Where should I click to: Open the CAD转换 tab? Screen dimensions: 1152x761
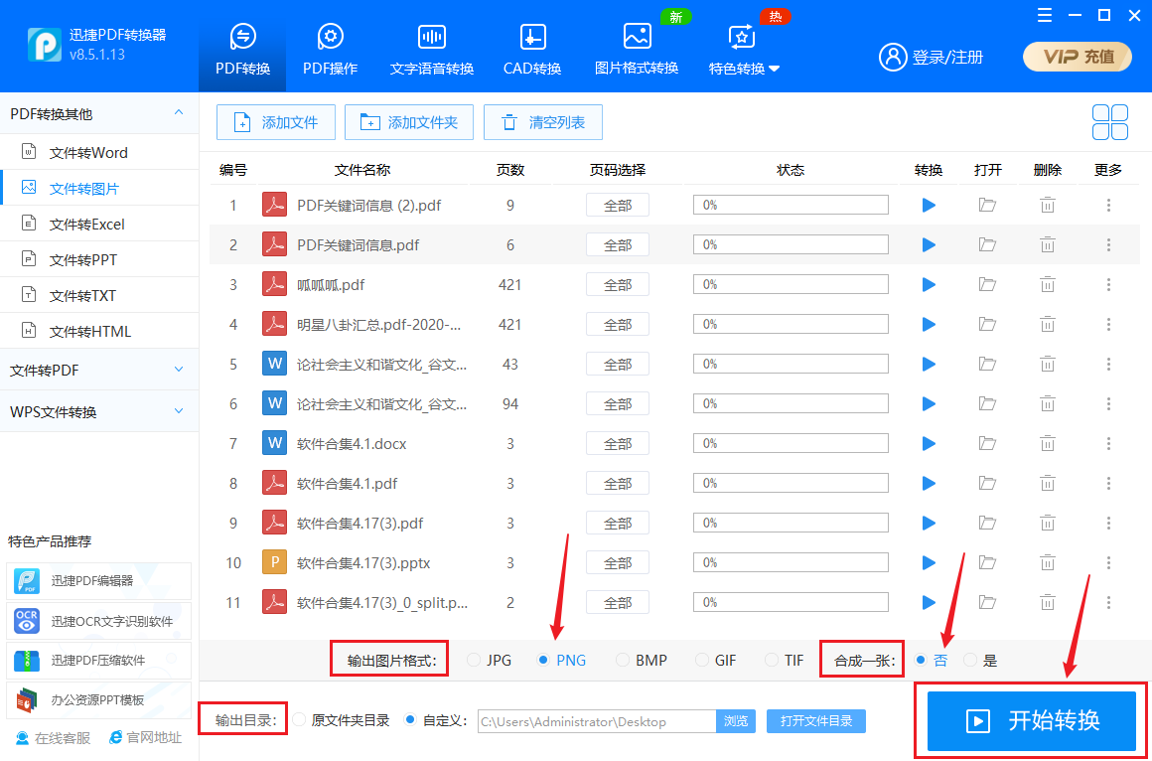[532, 49]
